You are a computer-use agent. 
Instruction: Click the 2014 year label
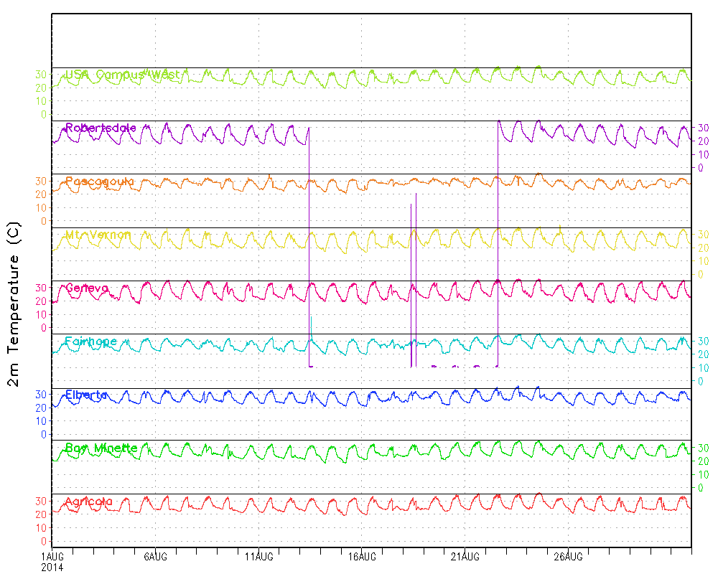click(x=52, y=567)
